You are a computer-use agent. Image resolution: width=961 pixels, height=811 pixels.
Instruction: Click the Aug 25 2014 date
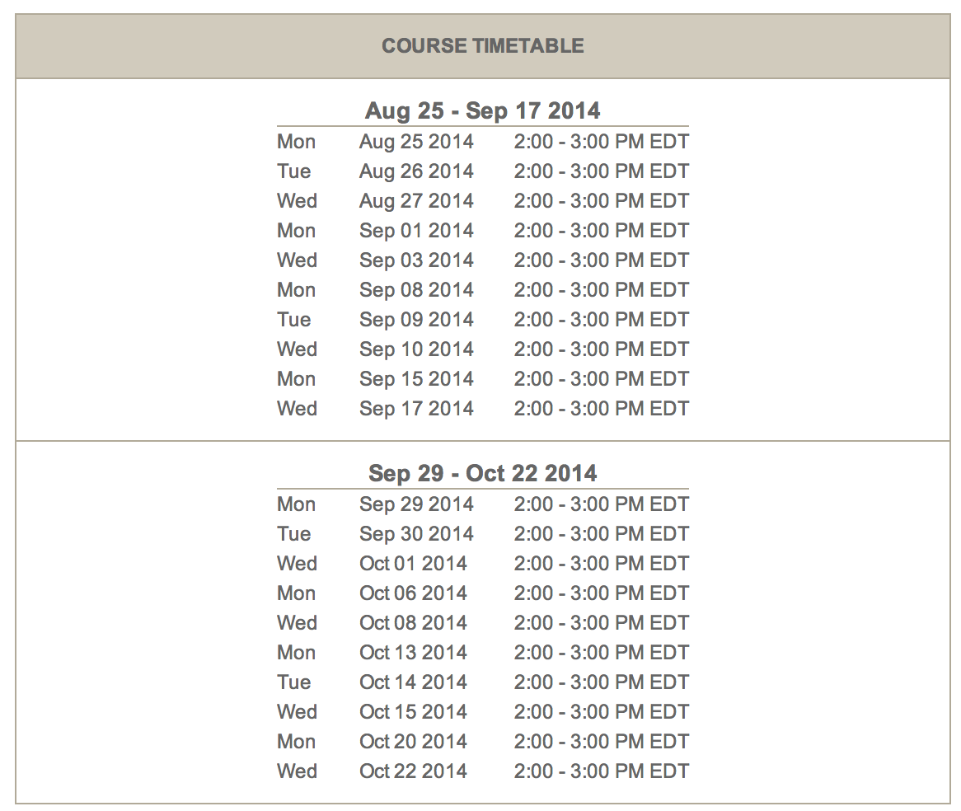point(416,142)
